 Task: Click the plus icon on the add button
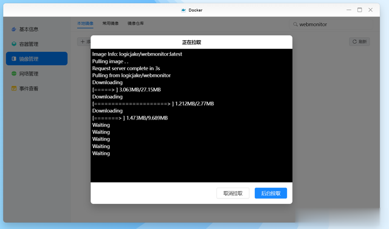click(x=83, y=41)
